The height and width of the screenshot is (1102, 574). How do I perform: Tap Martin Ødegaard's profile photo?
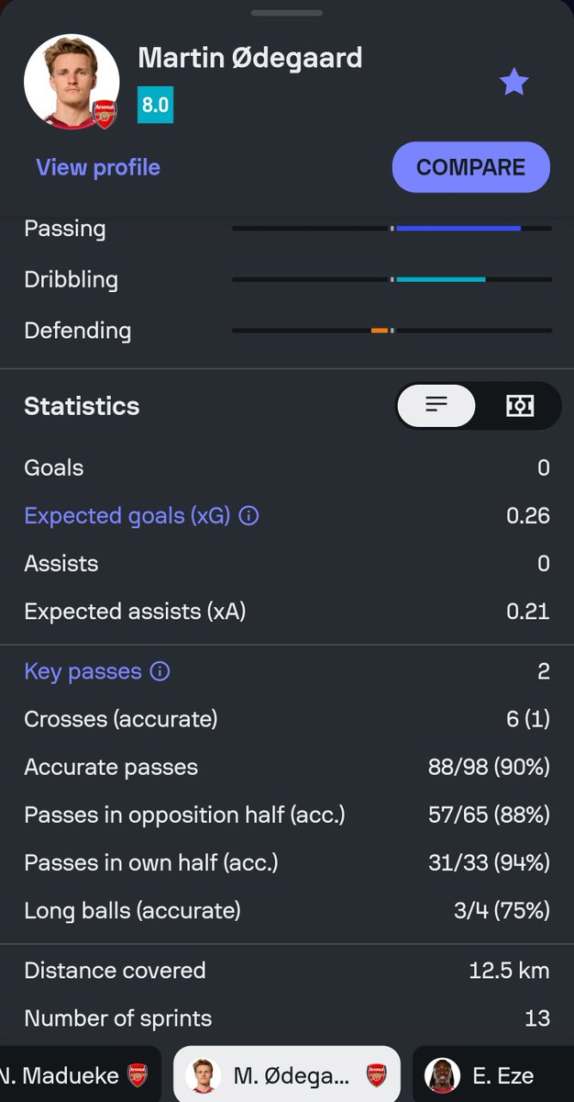[72, 83]
